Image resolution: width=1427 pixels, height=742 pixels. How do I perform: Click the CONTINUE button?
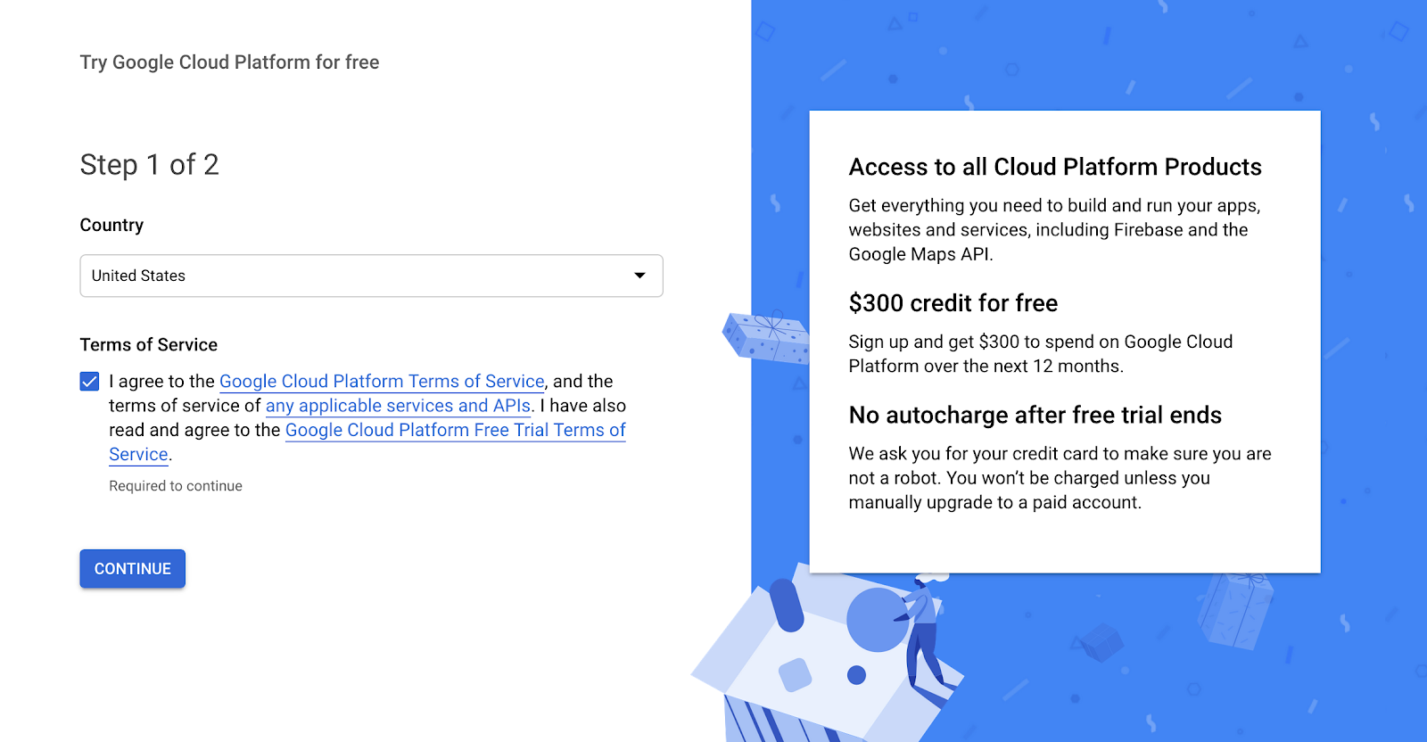(x=133, y=569)
